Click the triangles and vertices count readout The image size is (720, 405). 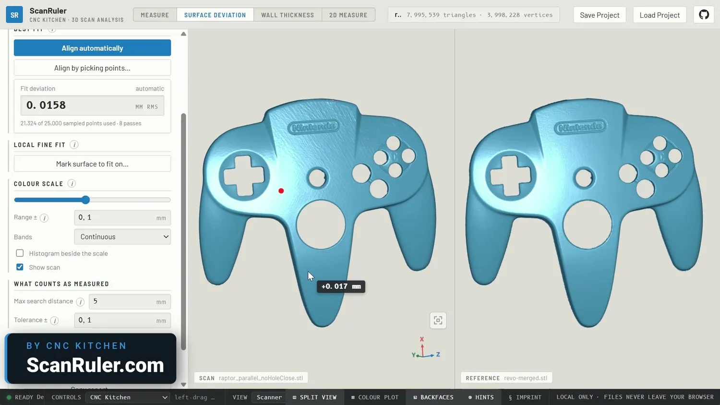(473, 15)
